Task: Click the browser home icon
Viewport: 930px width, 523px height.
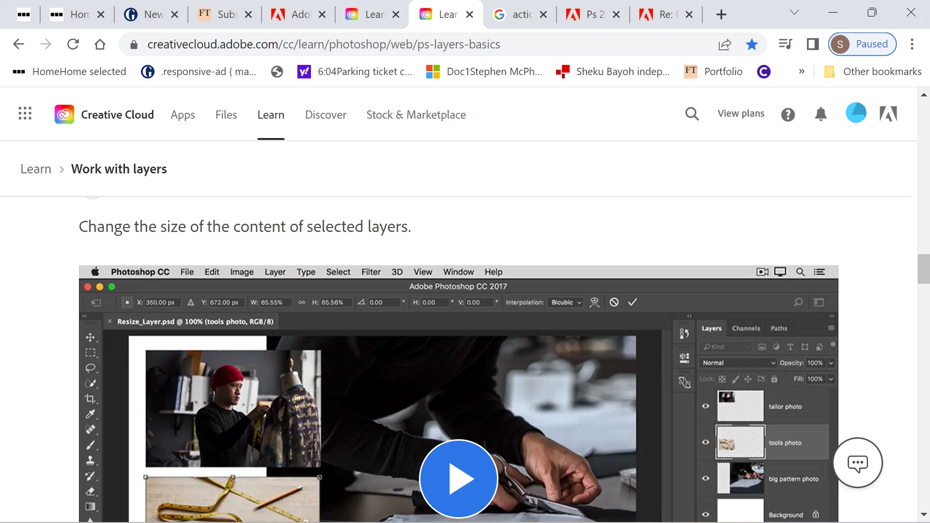Action: [x=100, y=45]
